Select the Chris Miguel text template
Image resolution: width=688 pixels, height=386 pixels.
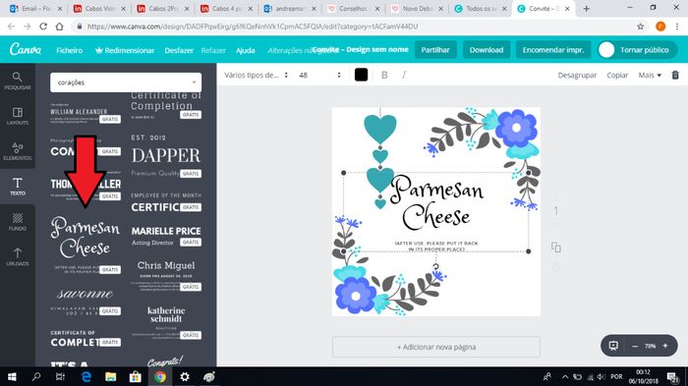coord(166,275)
